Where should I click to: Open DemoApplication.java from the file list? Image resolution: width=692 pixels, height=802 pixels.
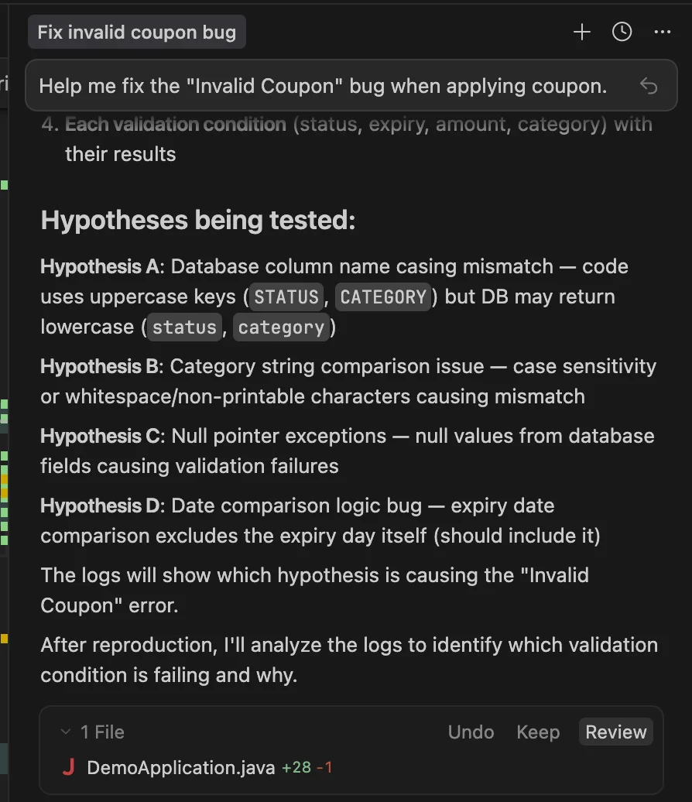pos(180,767)
